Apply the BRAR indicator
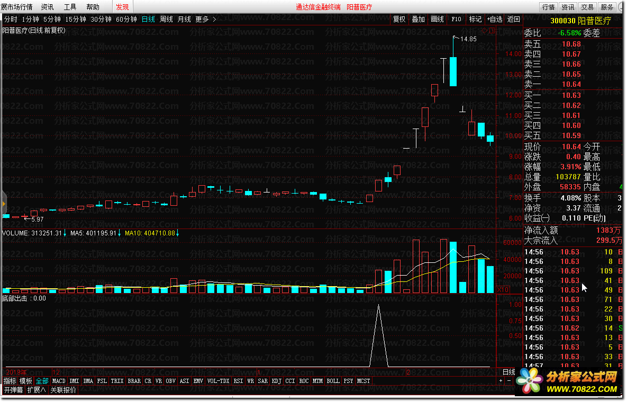The height and width of the screenshot is (402, 627). pyautogui.click(x=134, y=381)
